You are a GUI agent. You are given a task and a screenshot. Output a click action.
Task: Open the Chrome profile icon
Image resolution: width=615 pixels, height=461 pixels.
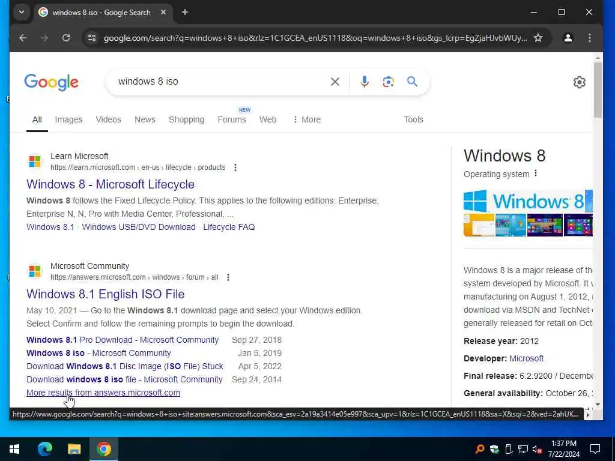coord(568,38)
